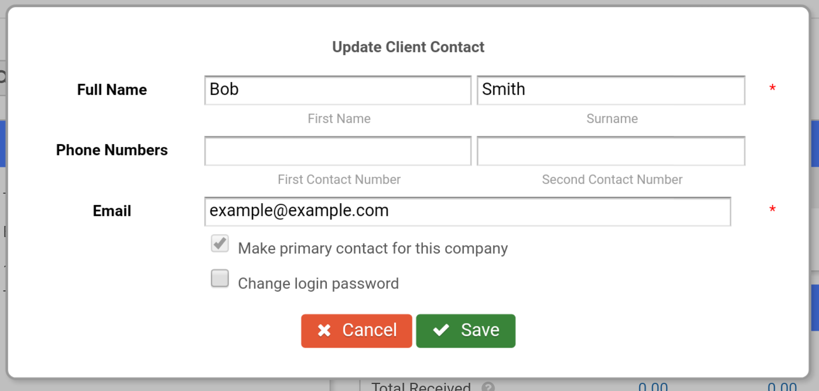Cancel the client contact update
Screen dimensions: 819x391
point(357,331)
